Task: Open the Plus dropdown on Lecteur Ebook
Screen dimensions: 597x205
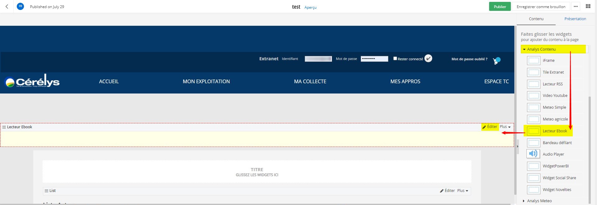Action: click(x=505, y=127)
